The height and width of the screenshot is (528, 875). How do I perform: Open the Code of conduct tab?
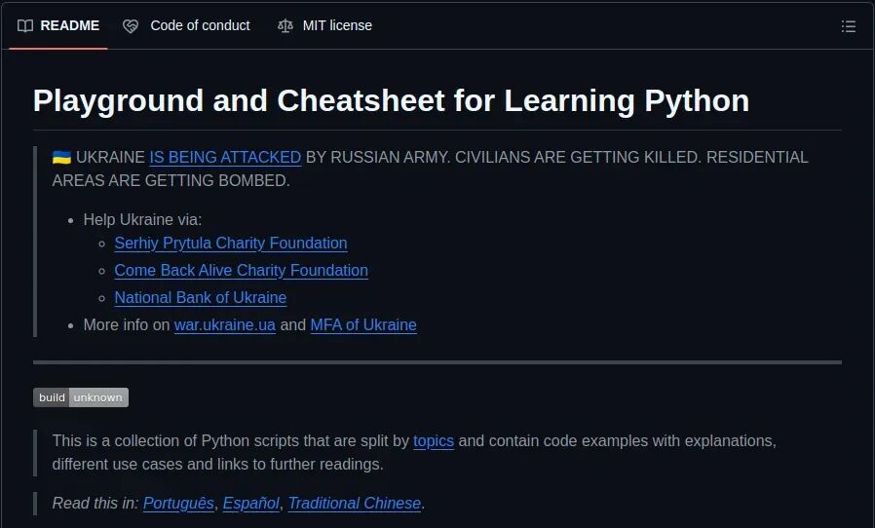coord(186,25)
